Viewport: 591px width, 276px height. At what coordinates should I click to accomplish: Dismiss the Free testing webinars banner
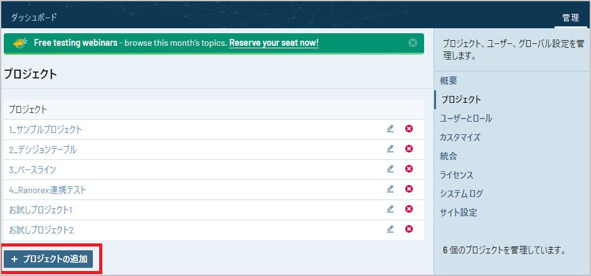(x=413, y=43)
